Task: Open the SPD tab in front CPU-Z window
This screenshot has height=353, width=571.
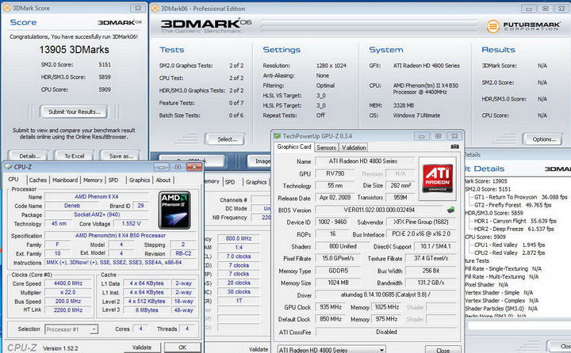Action: click(113, 180)
